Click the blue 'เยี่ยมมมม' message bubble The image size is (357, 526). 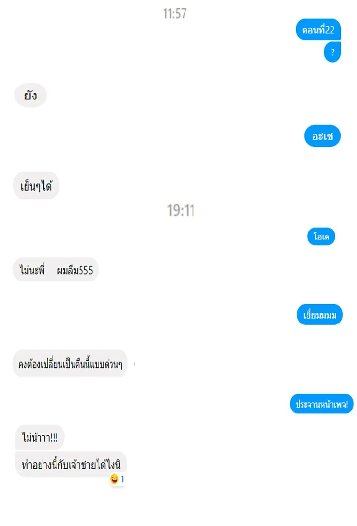click(320, 315)
